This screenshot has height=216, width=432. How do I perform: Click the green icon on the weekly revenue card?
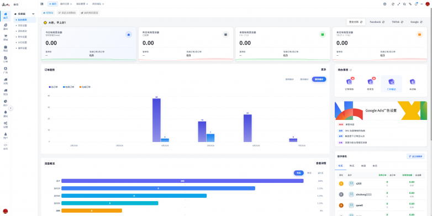(323, 34)
